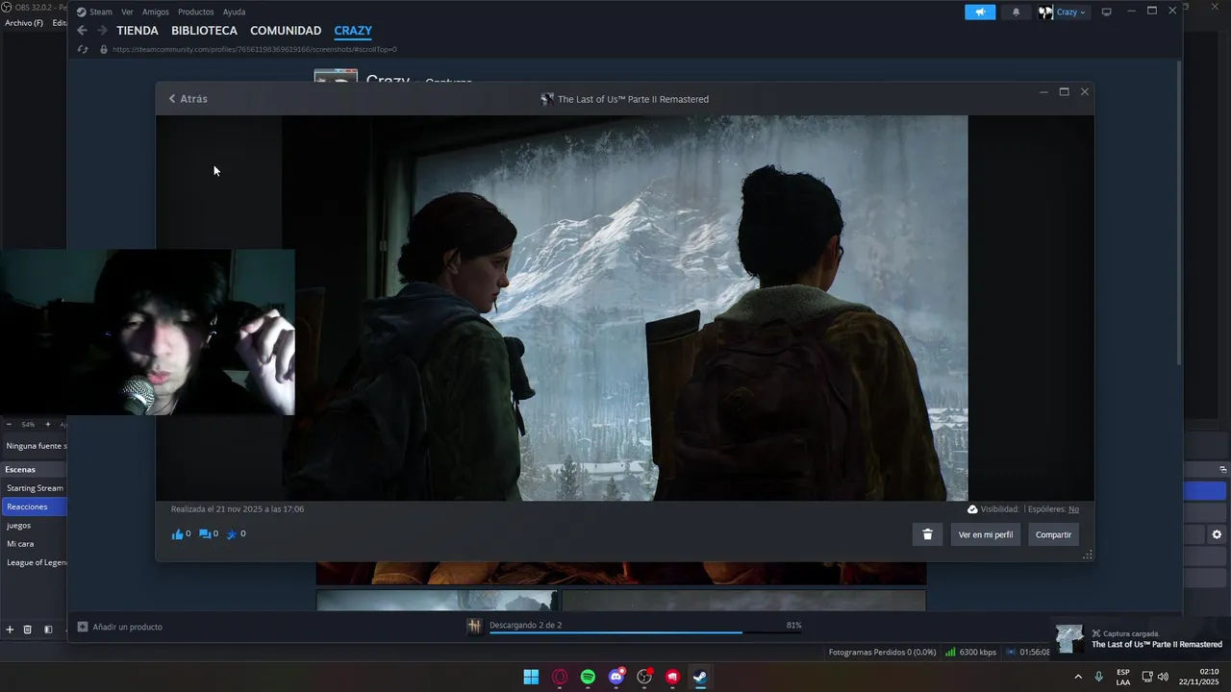Click the microphone tray icon

1098,677
